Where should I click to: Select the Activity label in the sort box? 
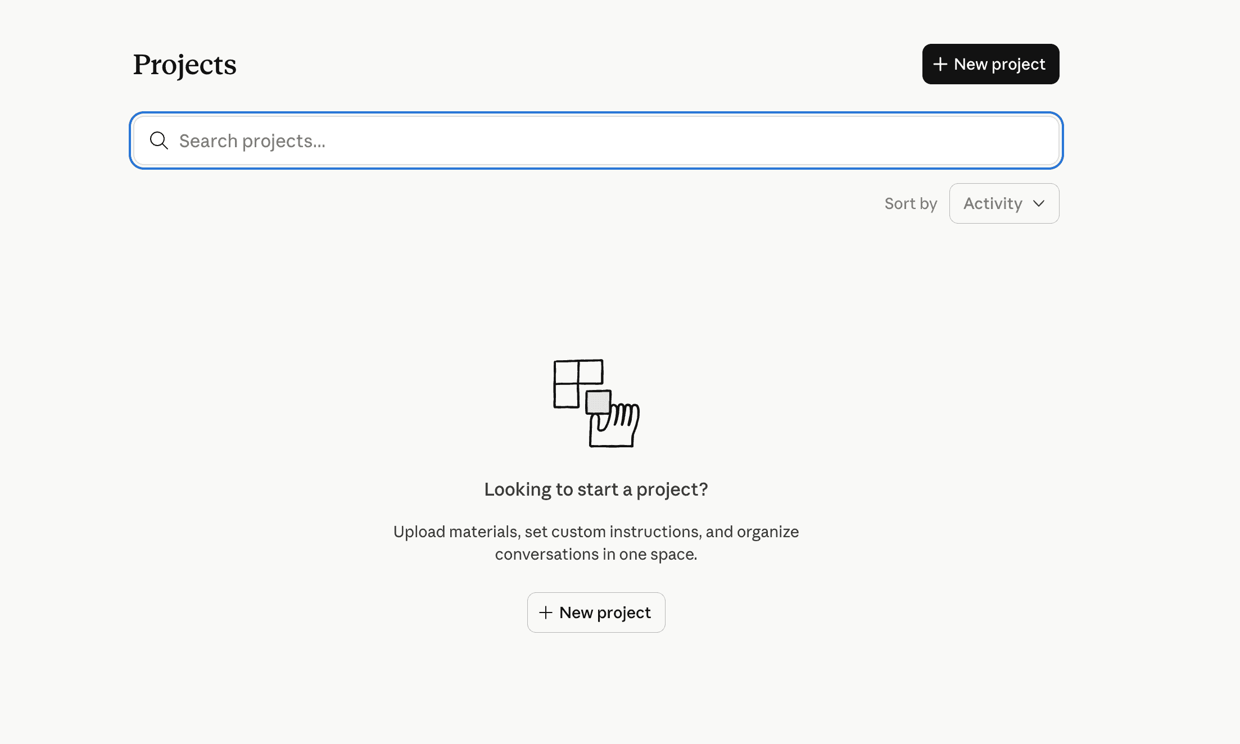[993, 203]
